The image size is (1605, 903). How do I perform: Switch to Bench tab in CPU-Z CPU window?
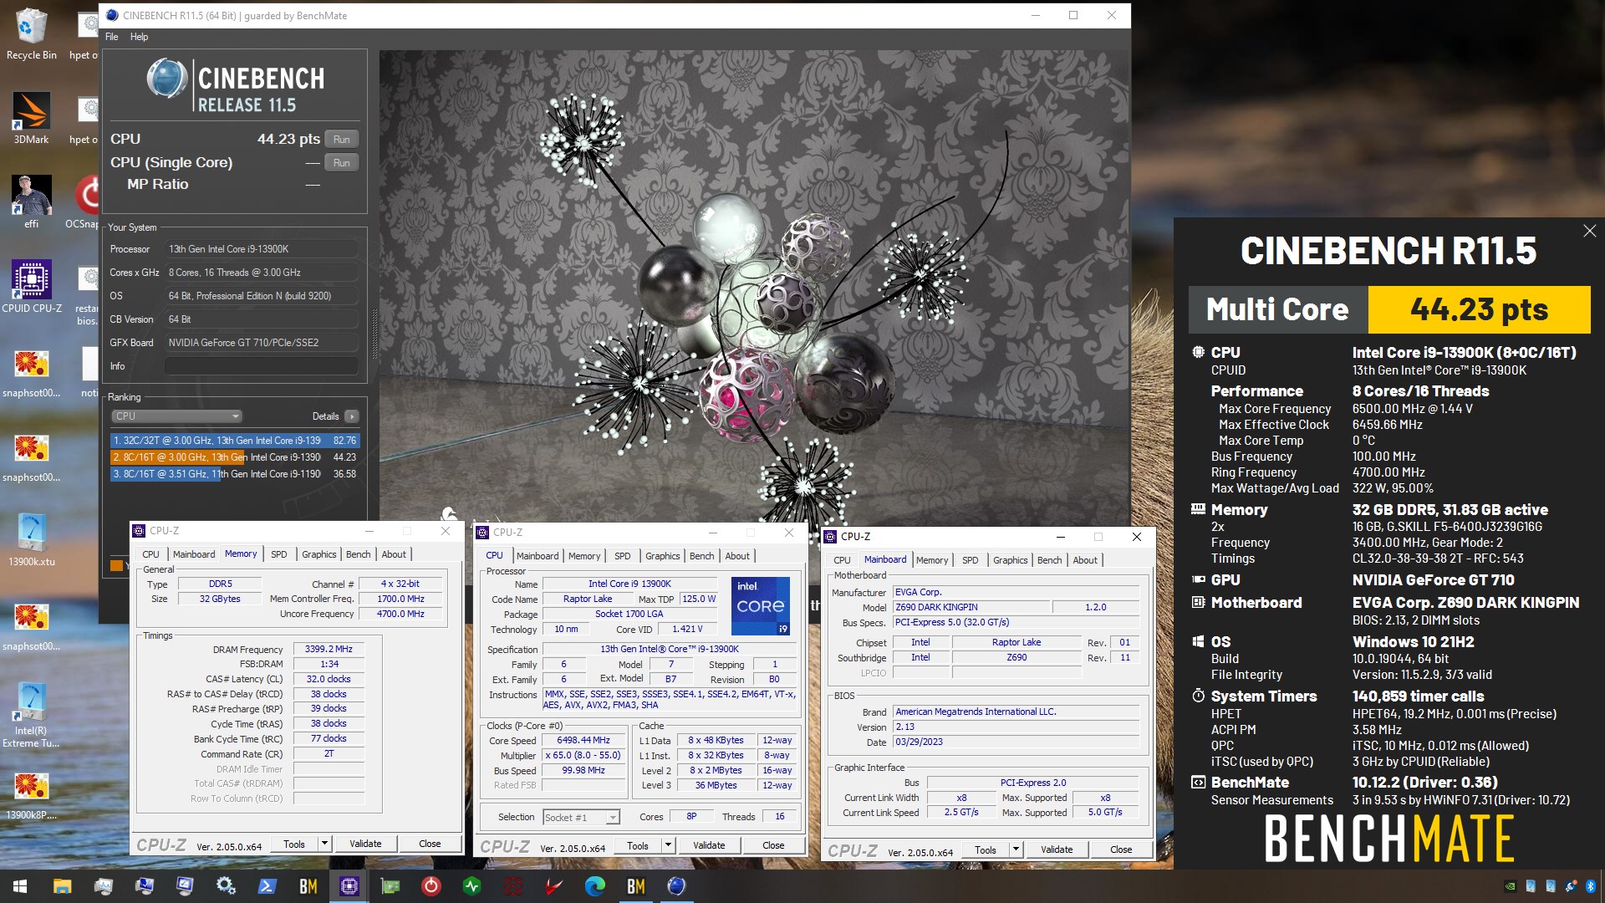tap(701, 556)
